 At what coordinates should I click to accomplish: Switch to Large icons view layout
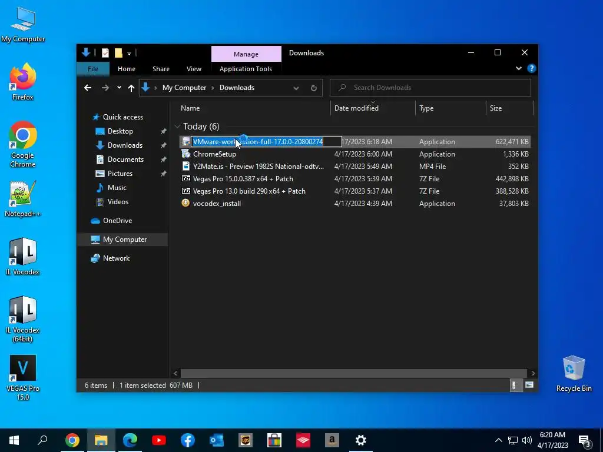coord(529,385)
